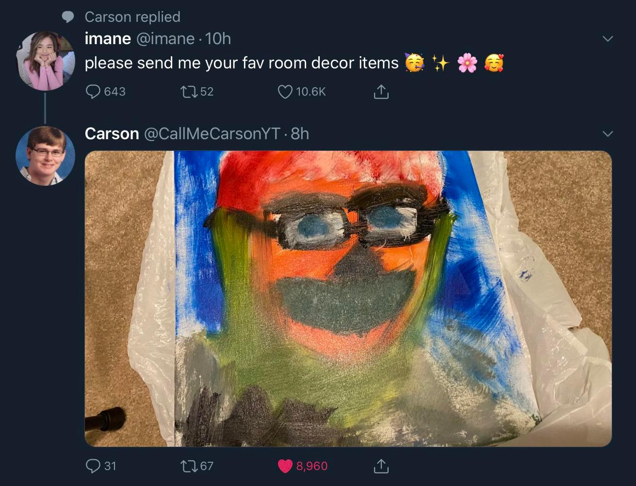Click the Carson display name
The image size is (636, 486).
(112, 133)
